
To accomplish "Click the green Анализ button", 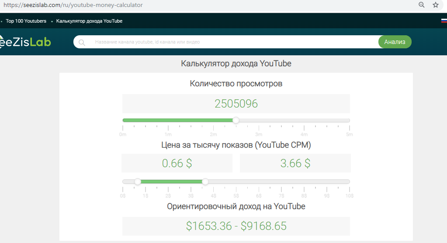I will [x=395, y=42].
